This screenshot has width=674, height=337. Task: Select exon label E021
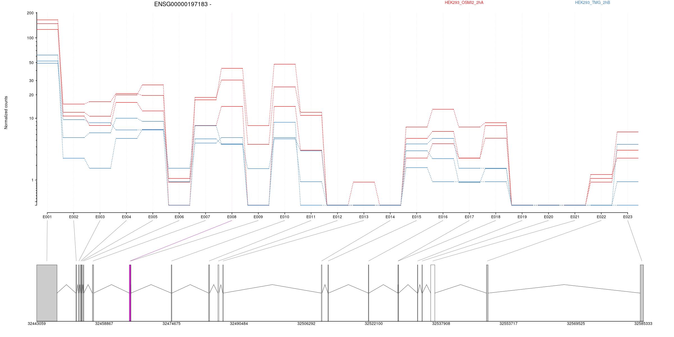pyautogui.click(x=575, y=217)
